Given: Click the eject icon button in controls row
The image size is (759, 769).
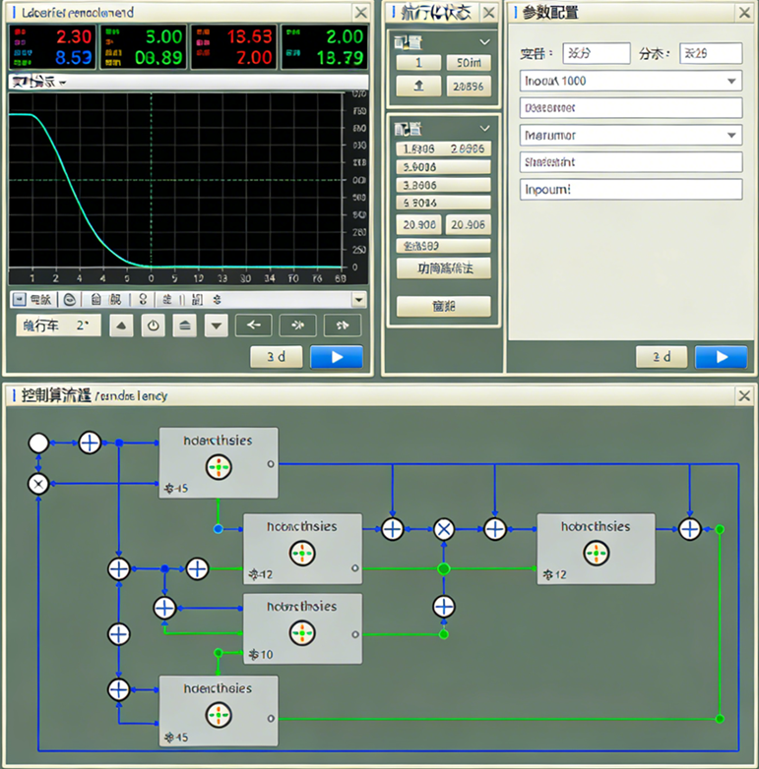Looking at the screenshot, I should [x=184, y=326].
